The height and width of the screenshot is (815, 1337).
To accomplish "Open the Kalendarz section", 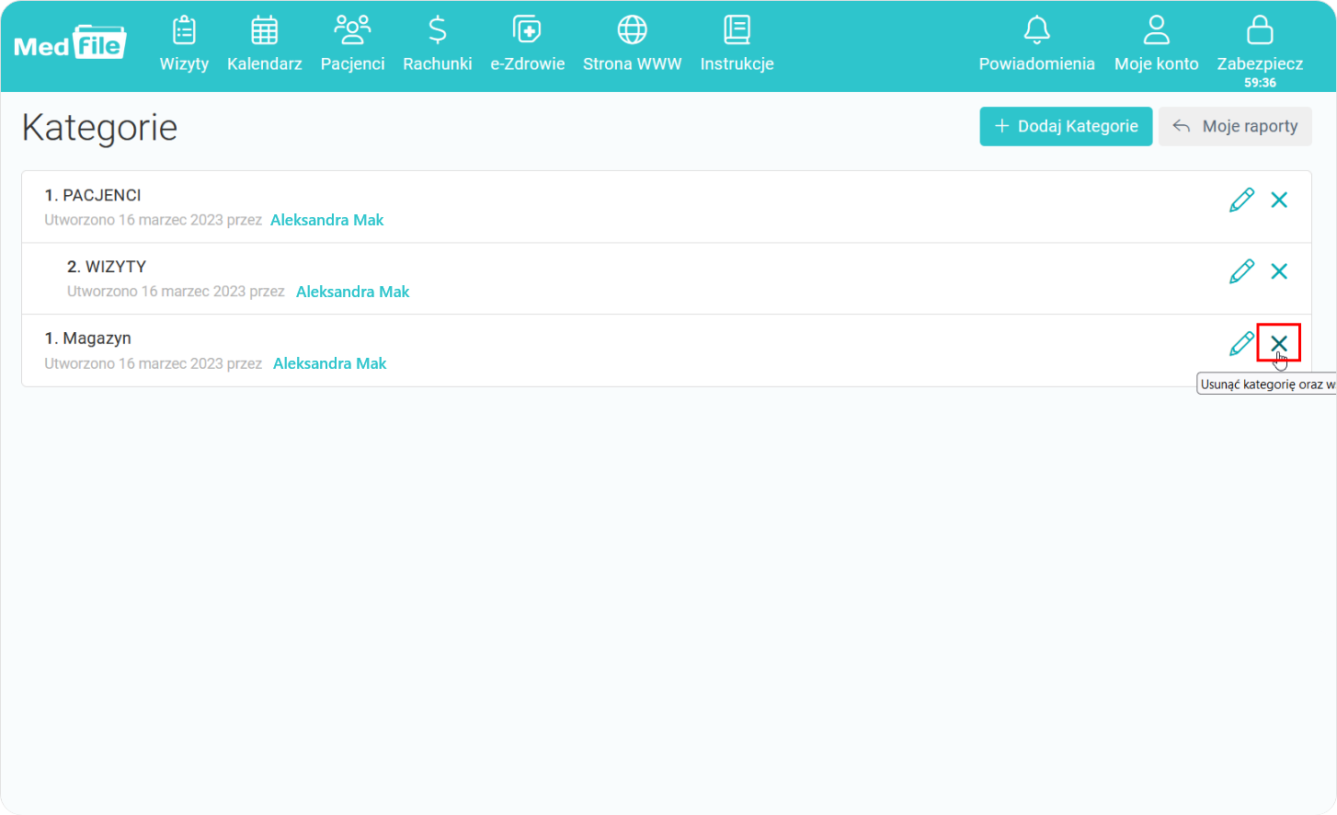I will [265, 44].
